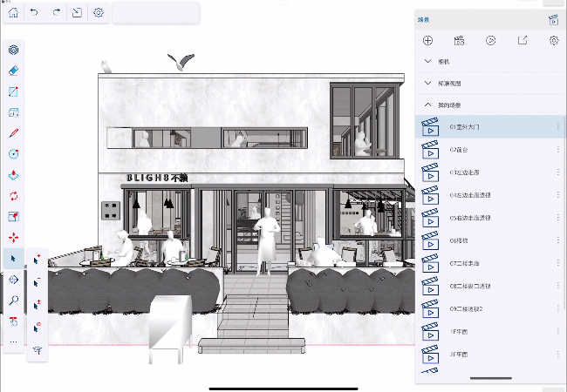Add a new scene with plus icon
Viewport: 567px width, 392px height.
pos(427,40)
